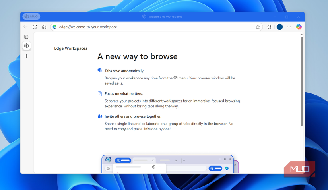Add this page to favorites with the star

pyautogui.click(x=258, y=27)
